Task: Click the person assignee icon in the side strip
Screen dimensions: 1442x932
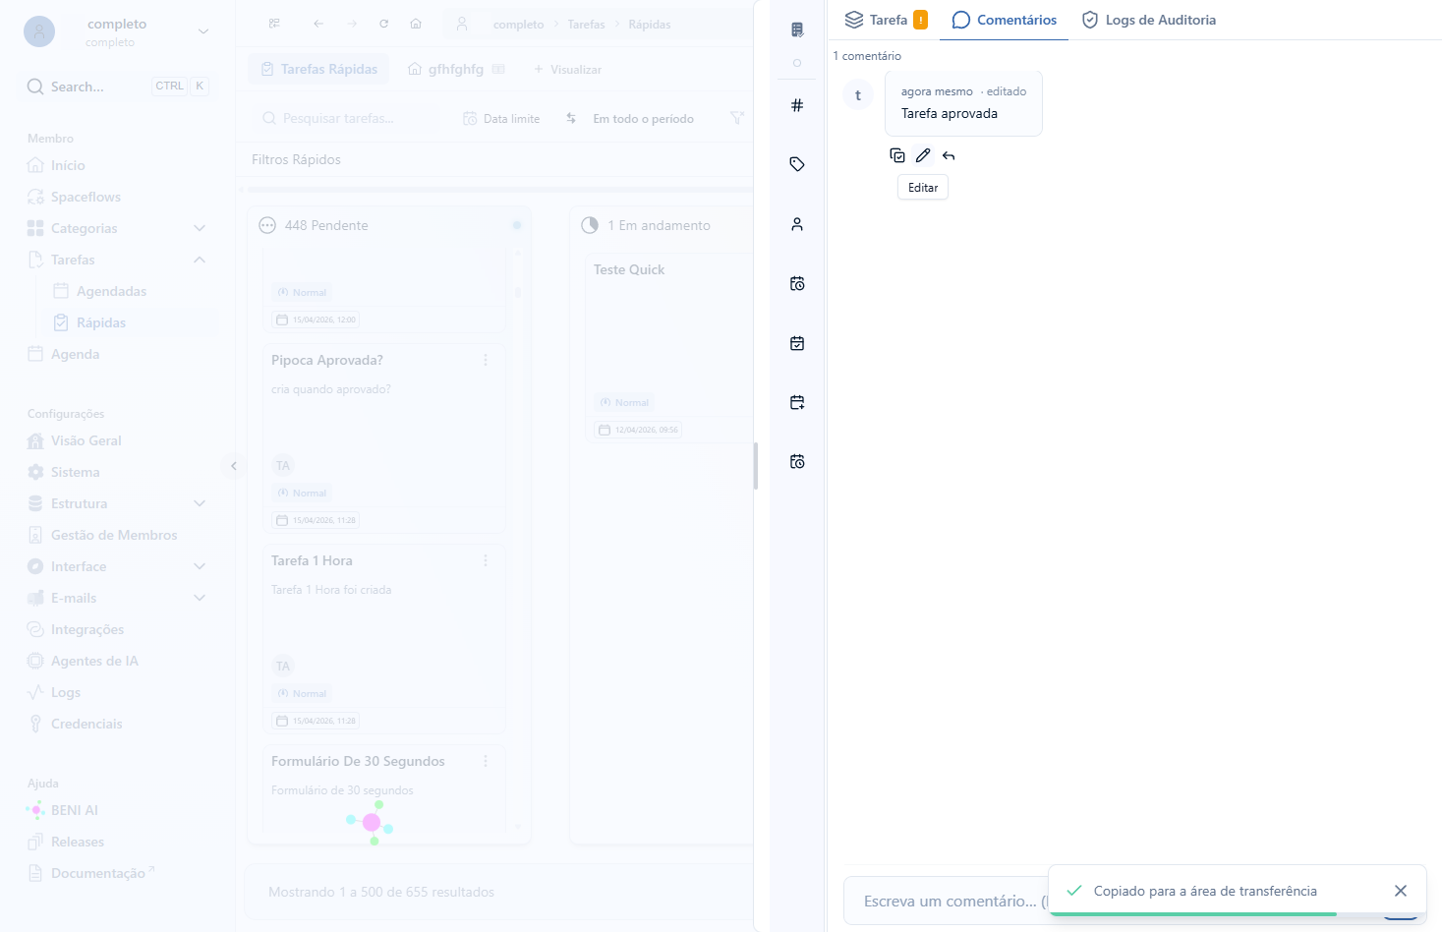Action: coord(797,224)
